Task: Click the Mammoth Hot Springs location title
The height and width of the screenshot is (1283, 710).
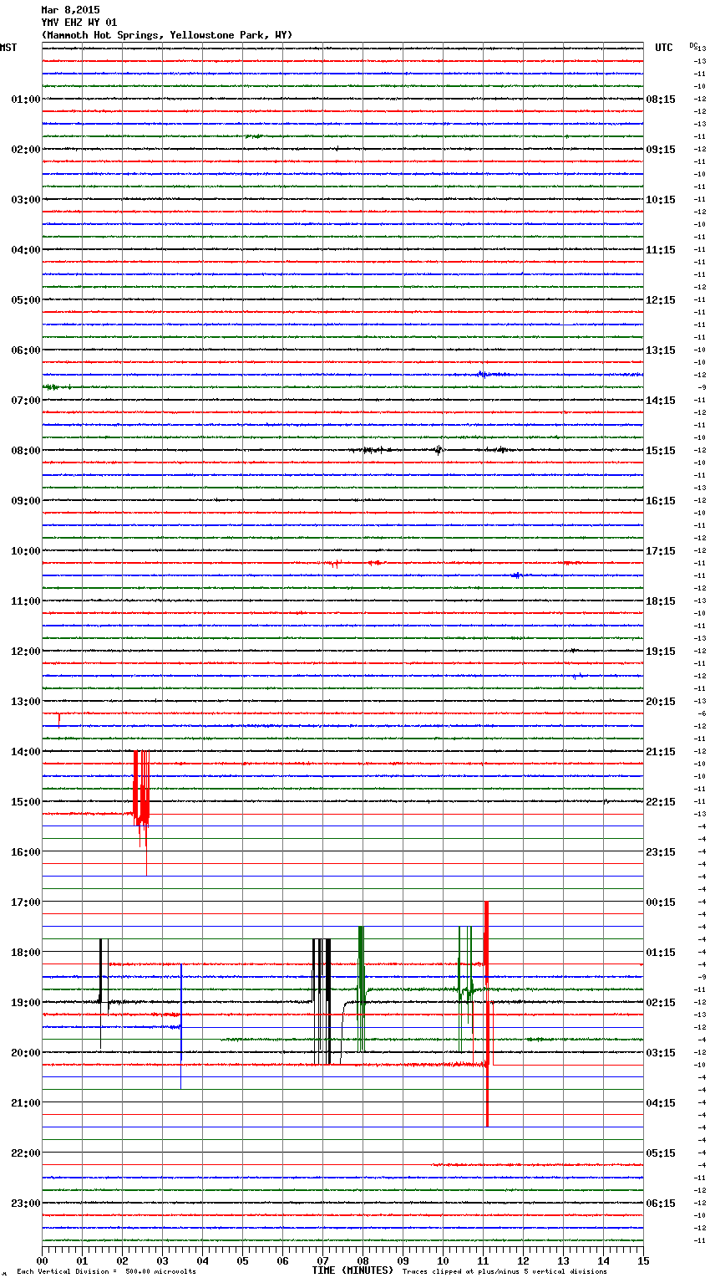Action: tap(167, 35)
